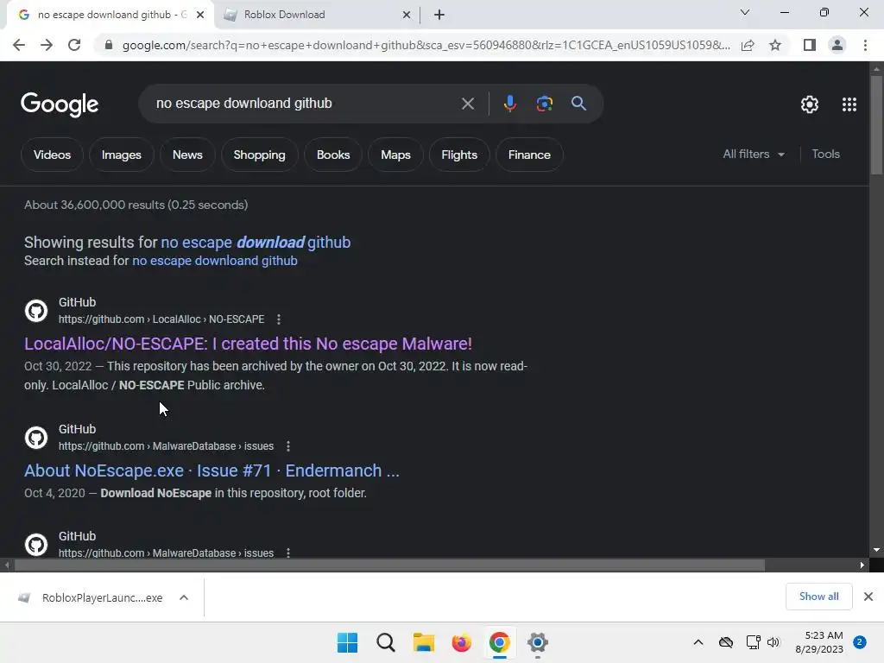
Task: Submit search with the magnifying glass icon
Action: click(578, 104)
